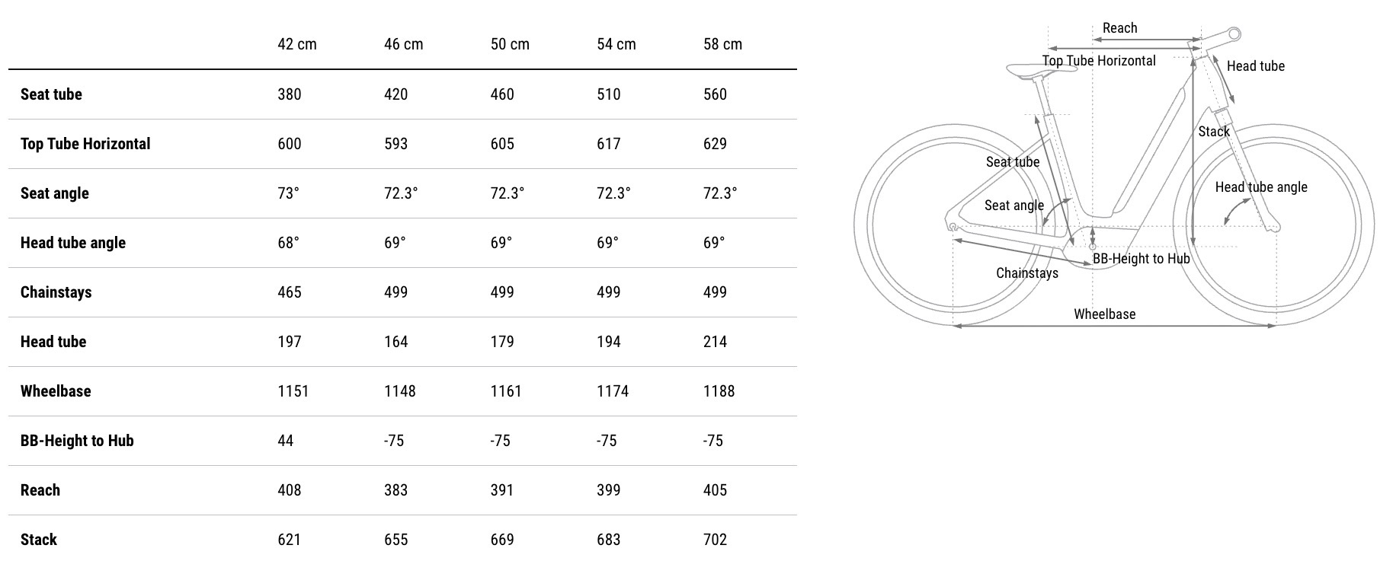
Task: Click the 42 cm size column header
Action: click(296, 44)
